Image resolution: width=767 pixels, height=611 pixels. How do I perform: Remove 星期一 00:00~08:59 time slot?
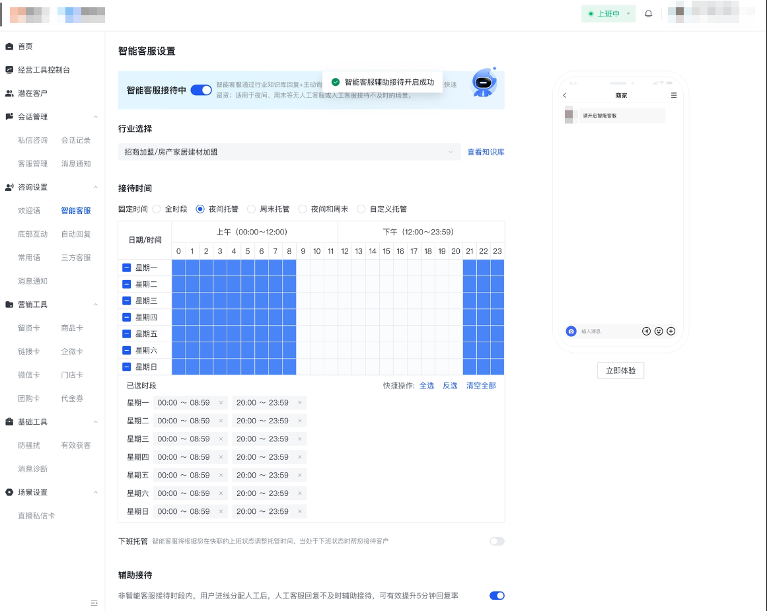221,403
